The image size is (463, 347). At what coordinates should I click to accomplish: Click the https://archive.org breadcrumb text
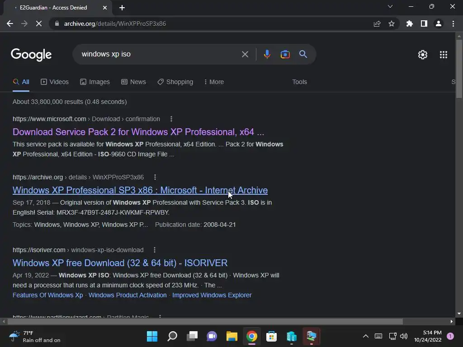click(38, 177)
